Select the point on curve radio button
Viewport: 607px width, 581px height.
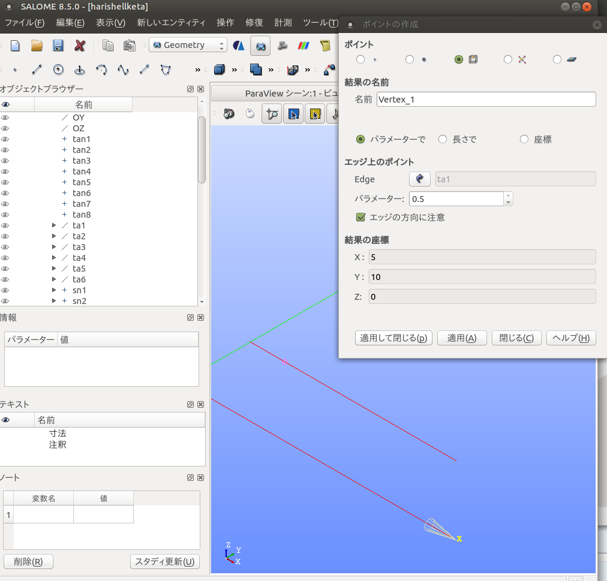(459, 59)
